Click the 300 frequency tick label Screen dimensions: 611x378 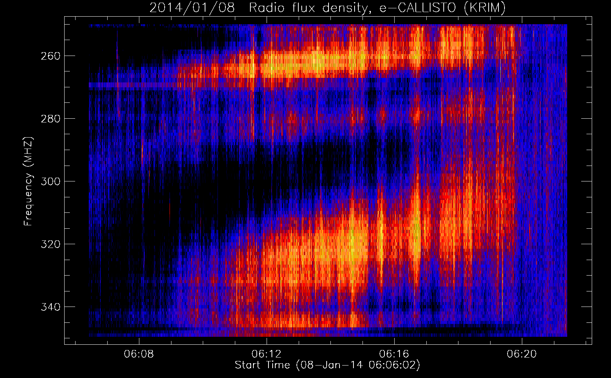click(51, 181)
